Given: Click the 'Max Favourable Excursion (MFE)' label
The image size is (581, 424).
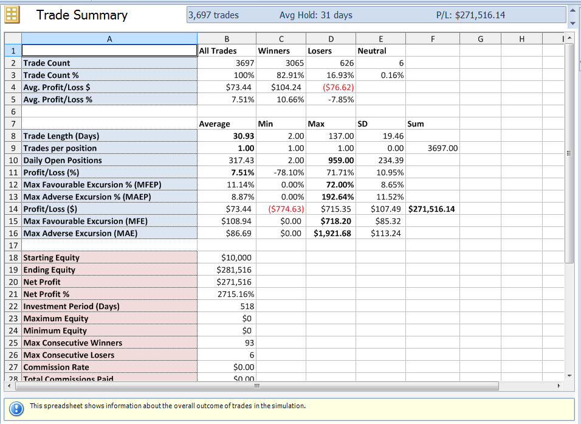Looking at the screenshot, I should click(109, 221).
